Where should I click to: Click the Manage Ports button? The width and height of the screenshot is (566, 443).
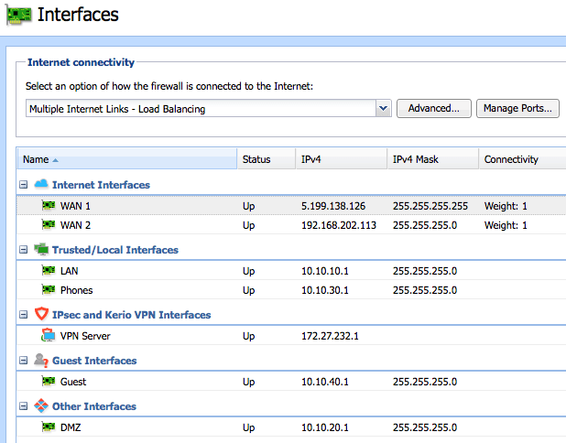point(517,109)
